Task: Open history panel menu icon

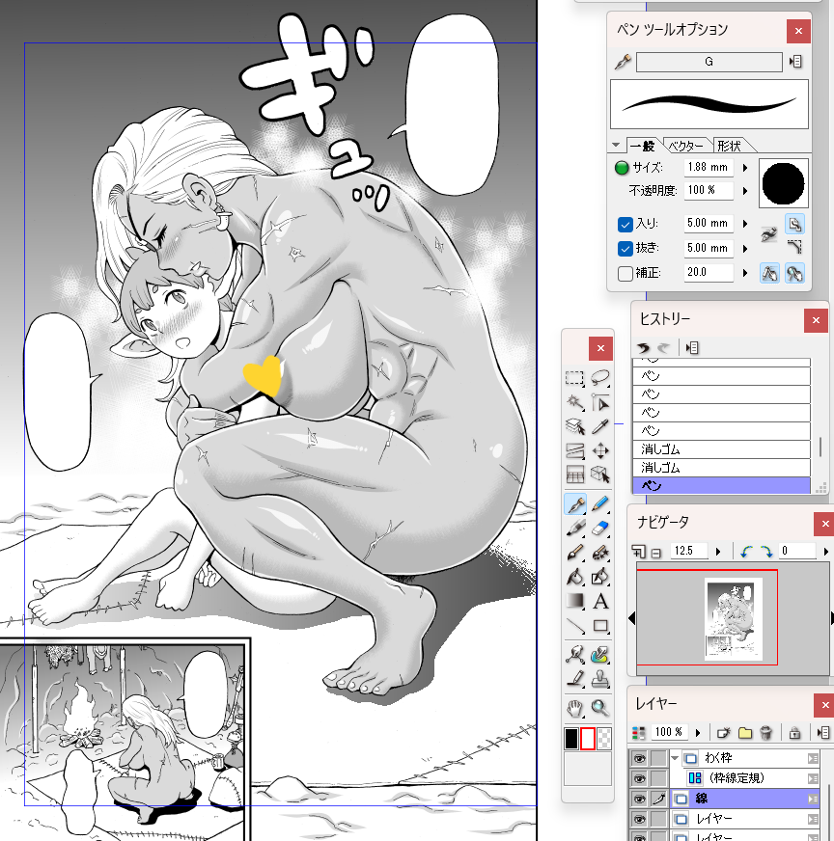Action: [692, 348]
